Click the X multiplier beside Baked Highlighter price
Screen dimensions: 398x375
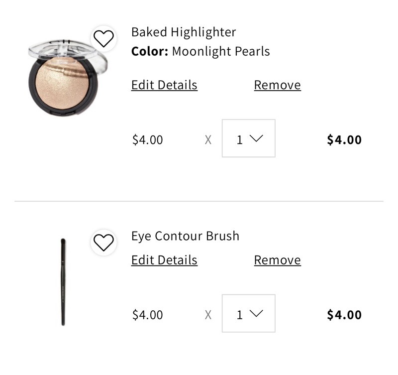coord(208,140)
